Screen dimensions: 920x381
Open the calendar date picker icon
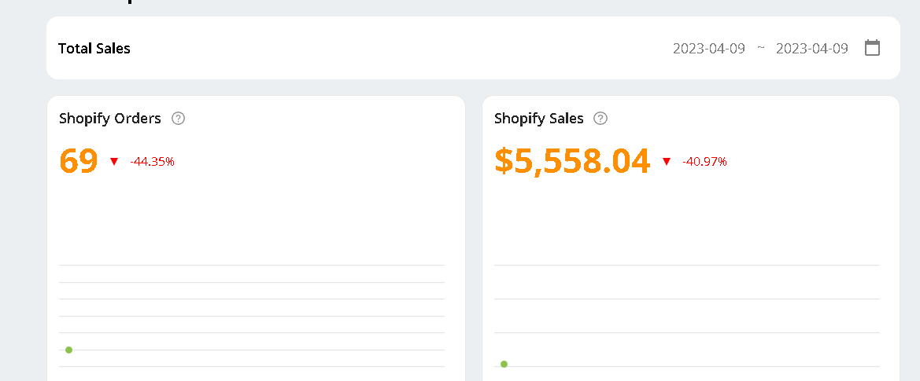[872, 48]
